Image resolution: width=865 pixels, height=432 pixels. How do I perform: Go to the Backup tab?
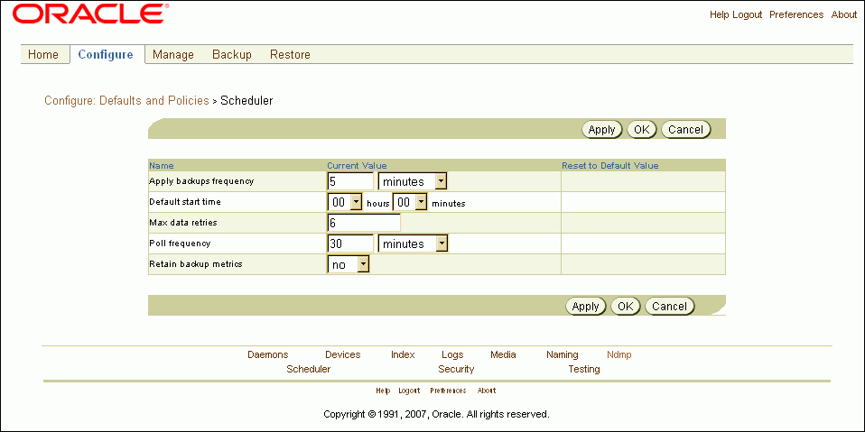click(232, 54)
